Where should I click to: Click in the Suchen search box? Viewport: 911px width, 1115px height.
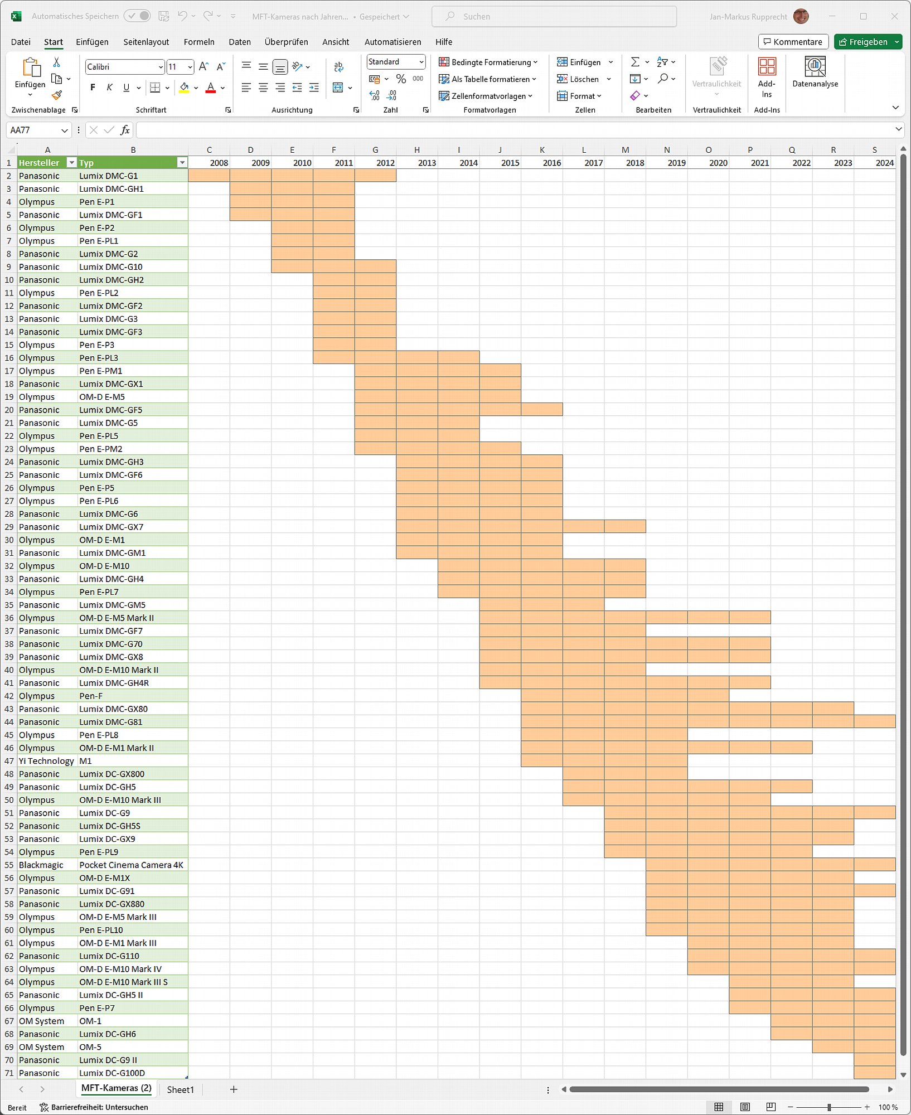pos(554,16)
